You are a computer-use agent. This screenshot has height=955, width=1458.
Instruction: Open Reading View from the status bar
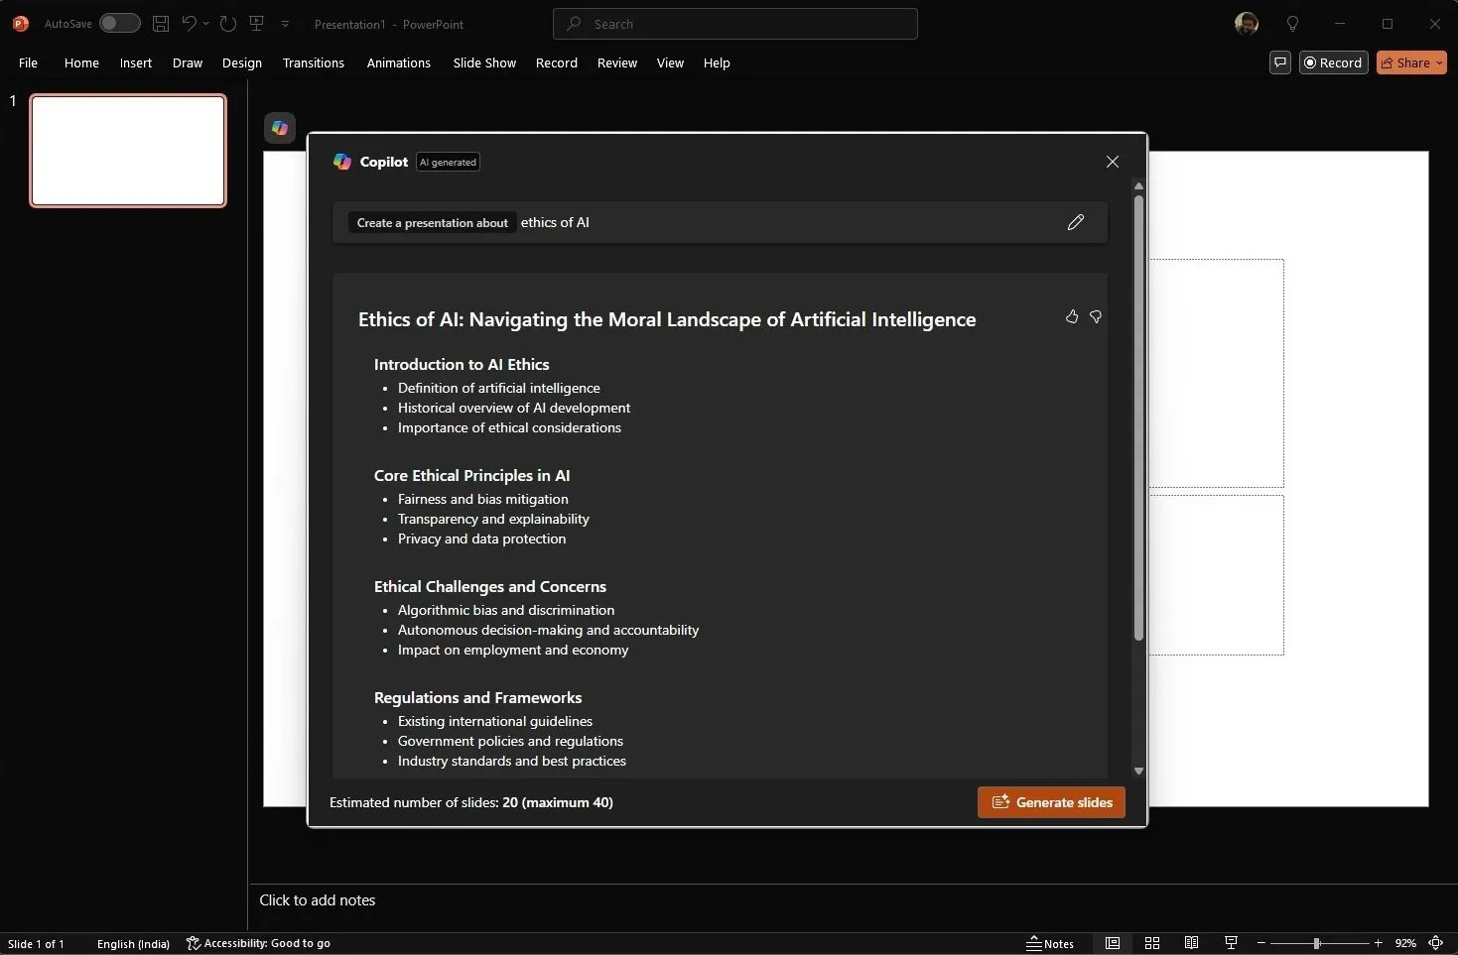pos(1192,943)
